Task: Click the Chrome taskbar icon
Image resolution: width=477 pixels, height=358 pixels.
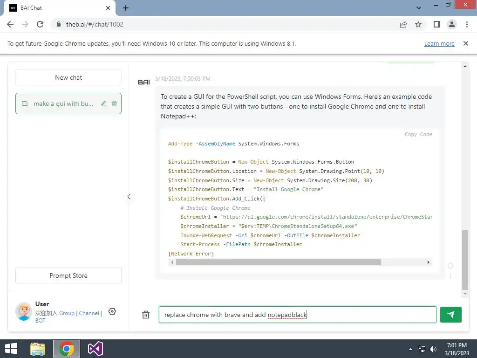Action: pos(67,349)
